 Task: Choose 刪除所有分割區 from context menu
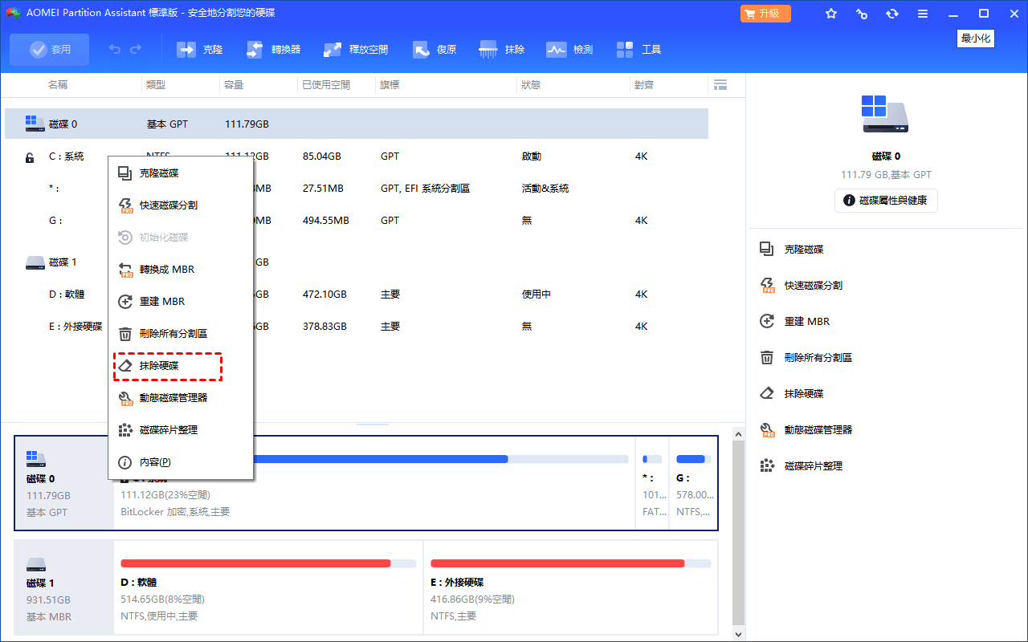tap(181, 334)
